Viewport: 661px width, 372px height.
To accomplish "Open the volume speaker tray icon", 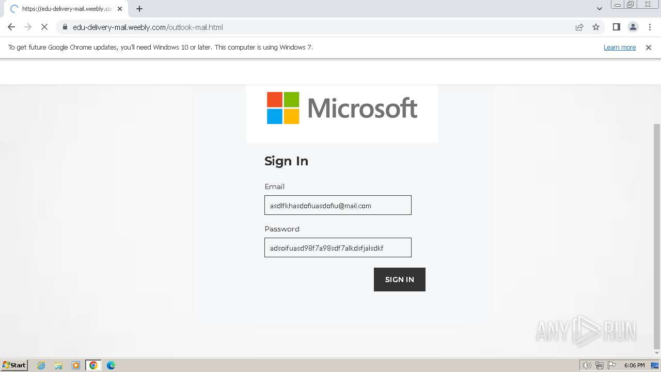I will point(587,365).
